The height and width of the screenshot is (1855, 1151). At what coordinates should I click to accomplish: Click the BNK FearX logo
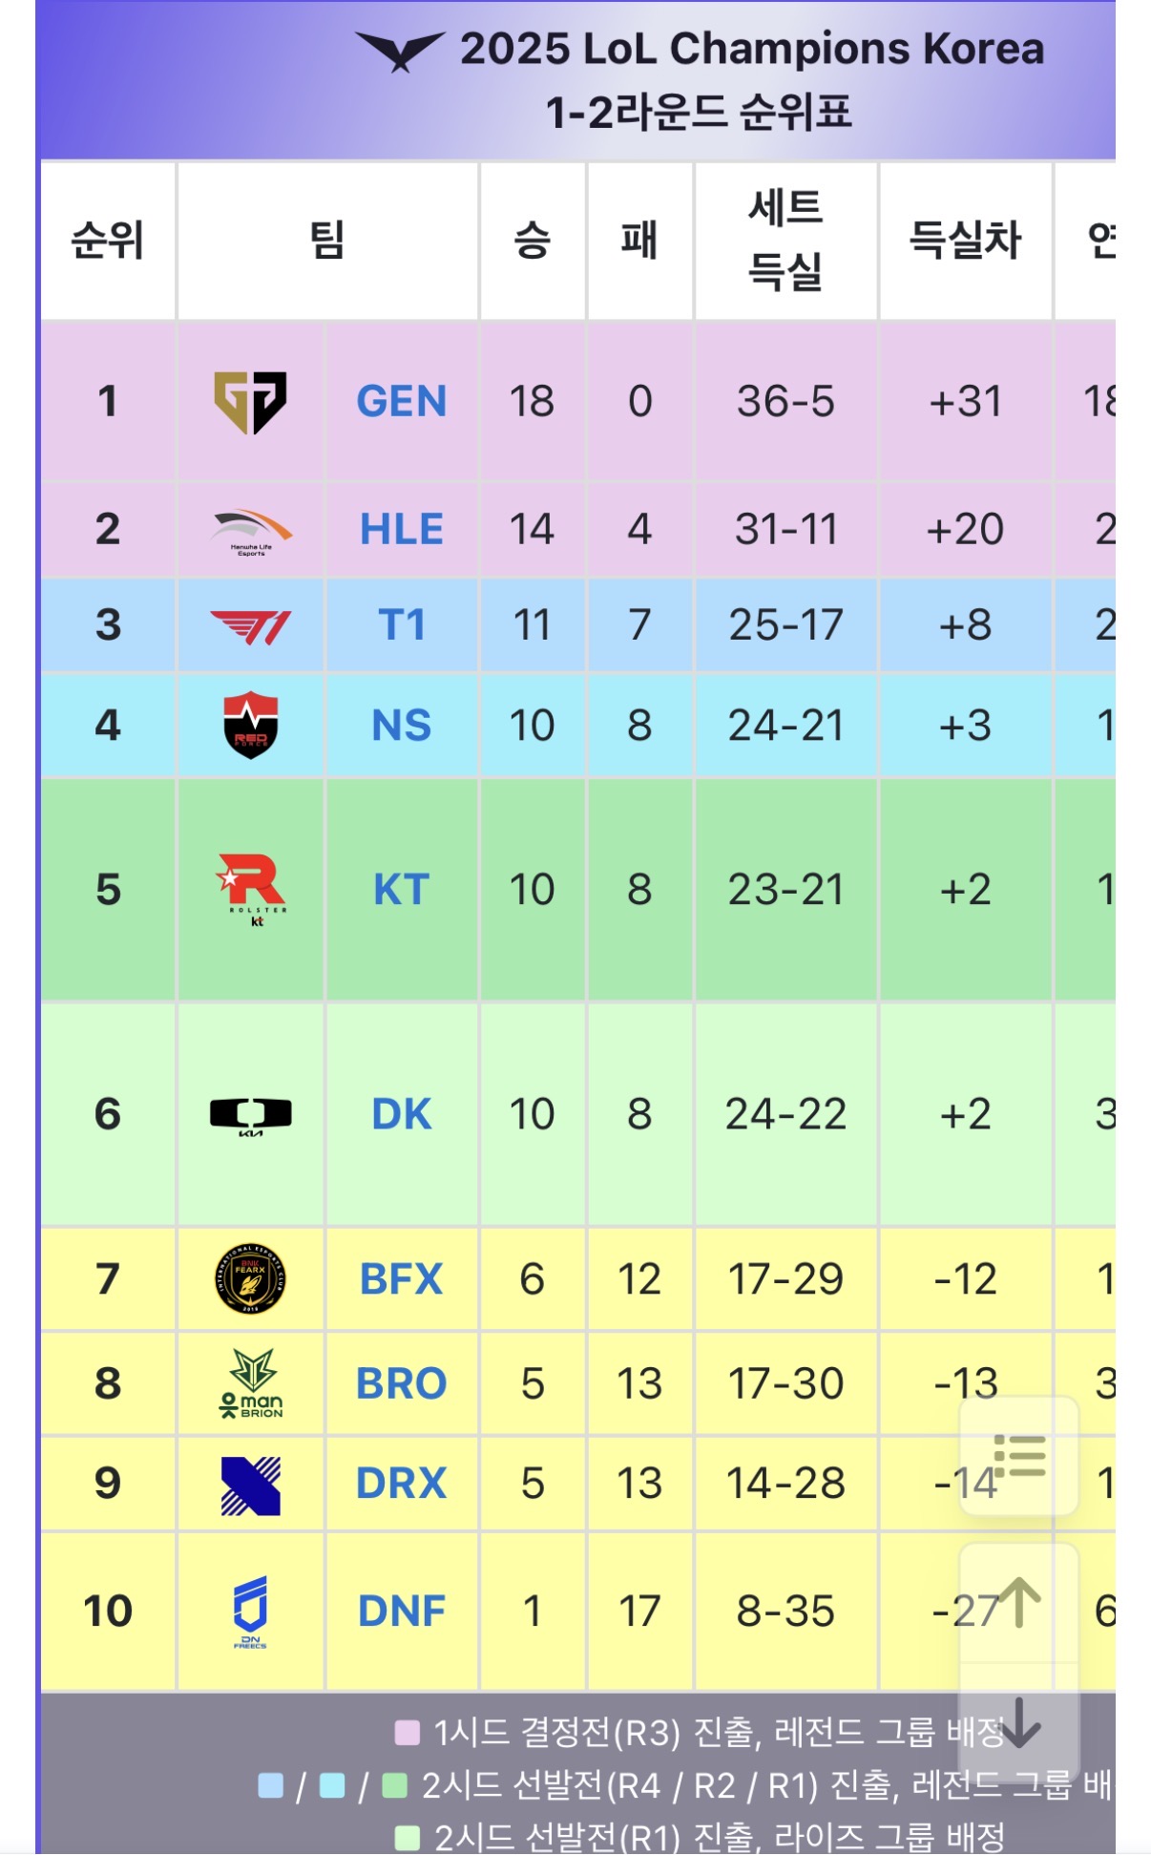click(x=250, y=1279)
